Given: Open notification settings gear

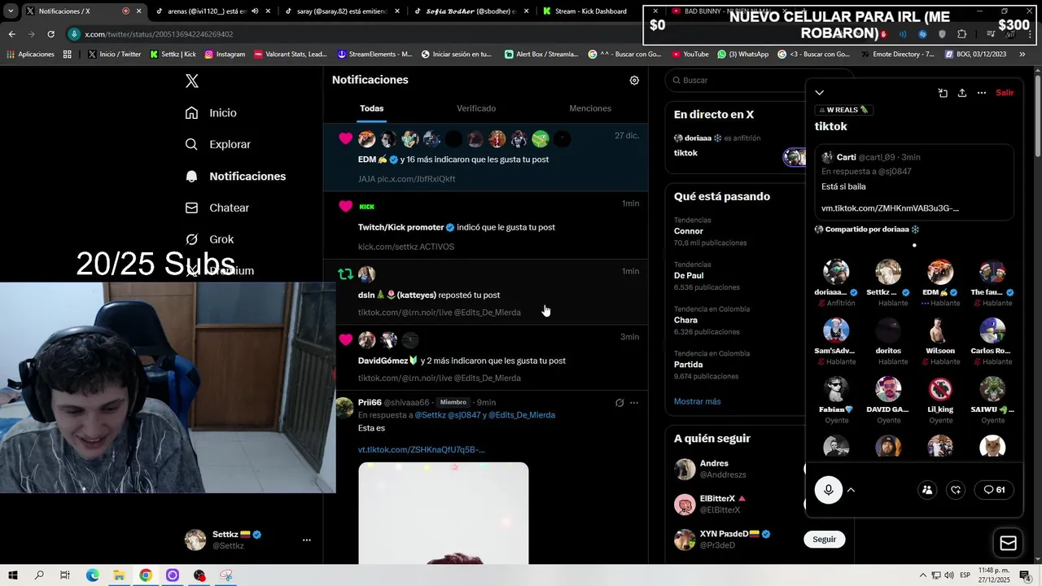Looking at the screenshot, I should 634,81.
